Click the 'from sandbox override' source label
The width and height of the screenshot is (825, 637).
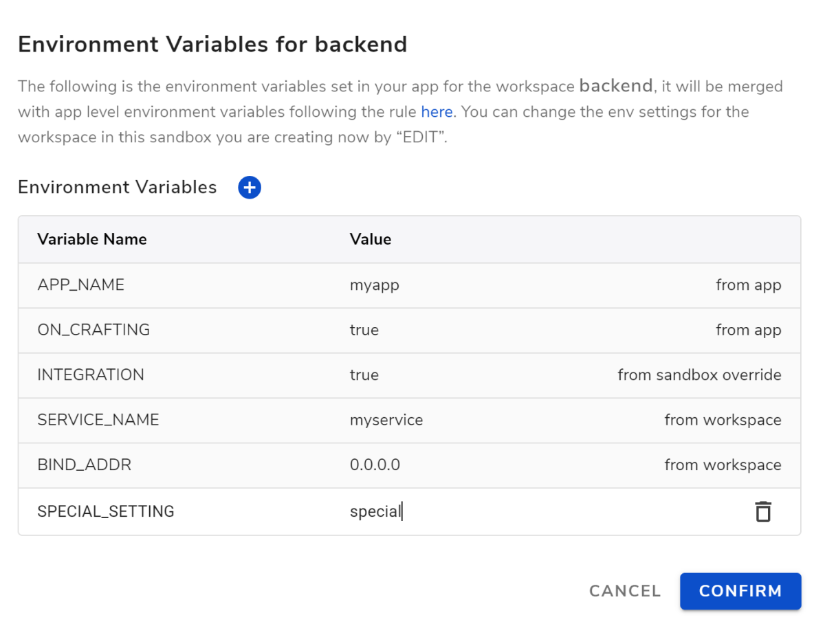coord(699,375)
